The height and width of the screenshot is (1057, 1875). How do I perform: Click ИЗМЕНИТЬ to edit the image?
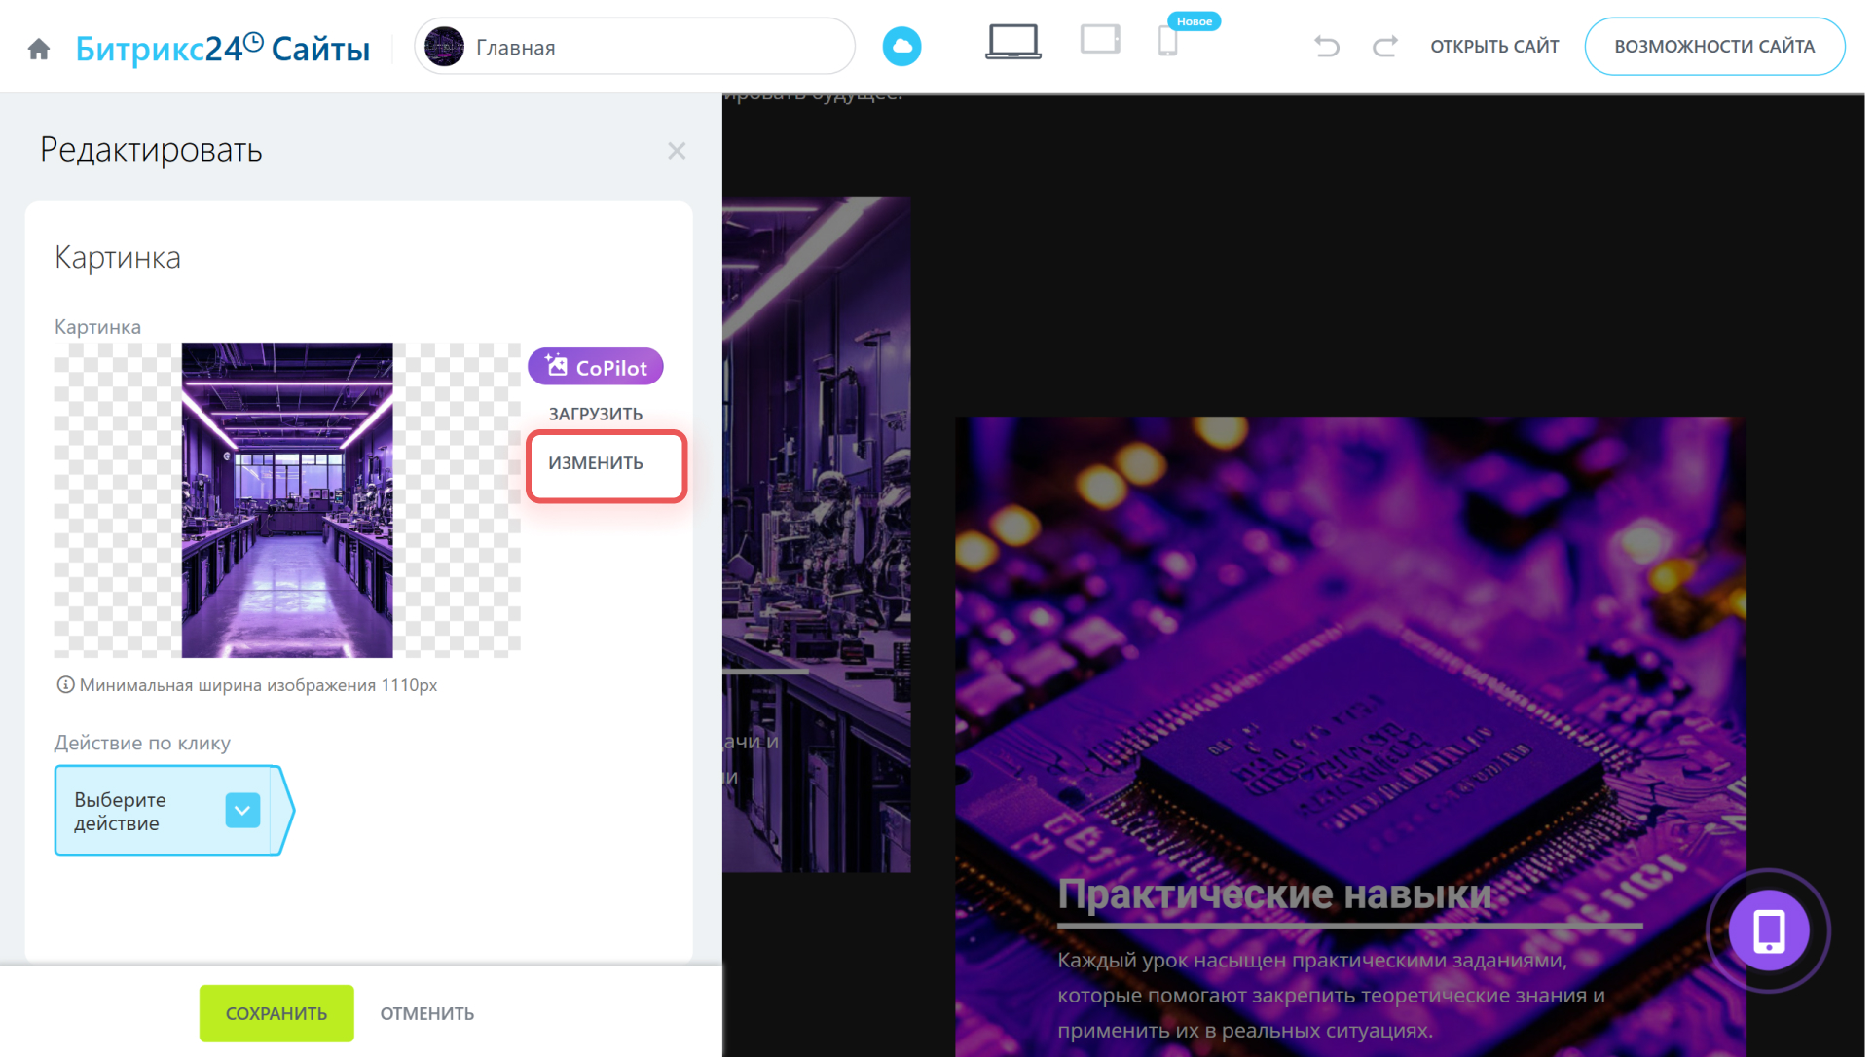[596, 463]
